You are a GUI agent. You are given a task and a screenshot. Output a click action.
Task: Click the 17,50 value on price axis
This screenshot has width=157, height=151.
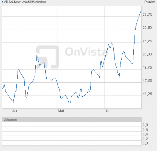pyautogui.click(x=147, y=81)
